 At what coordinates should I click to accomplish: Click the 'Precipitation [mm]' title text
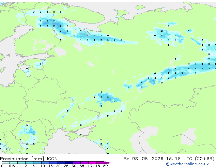click(x=22, y=159)
